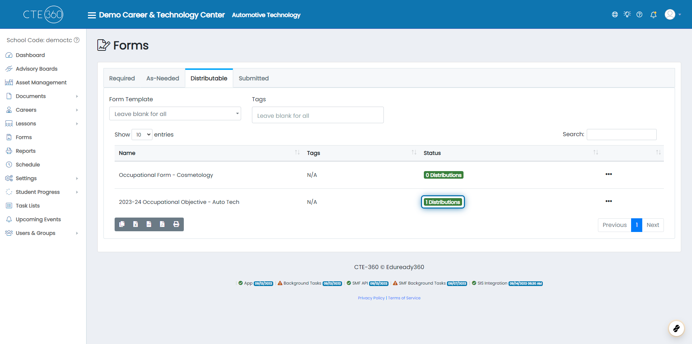This screenshot has height=344, width=692.
Task: Open the help question mark icon in header
Action: pos(639,14)
